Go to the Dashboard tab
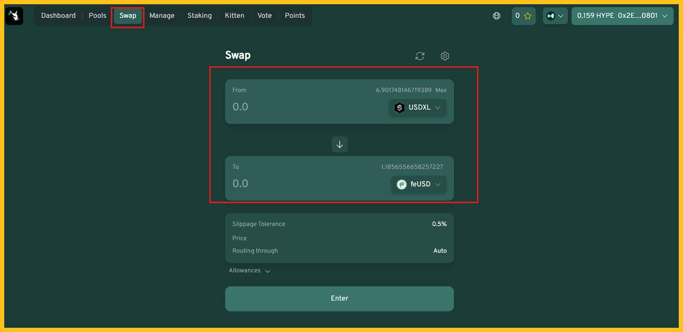 tap(58, 16)
